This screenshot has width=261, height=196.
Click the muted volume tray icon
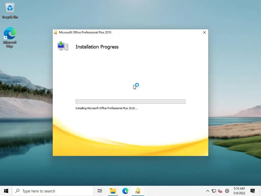(x=220, y=191)
